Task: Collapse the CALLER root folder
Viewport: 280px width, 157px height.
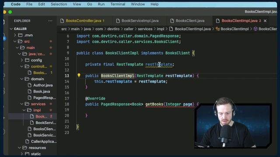Action: click(11, 29)
